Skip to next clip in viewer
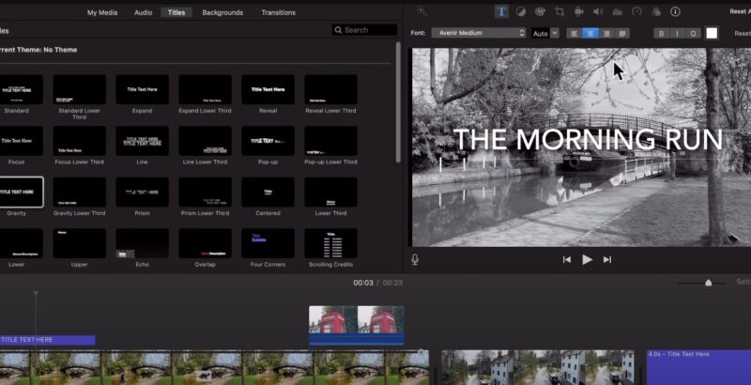 tap(607, 259)
